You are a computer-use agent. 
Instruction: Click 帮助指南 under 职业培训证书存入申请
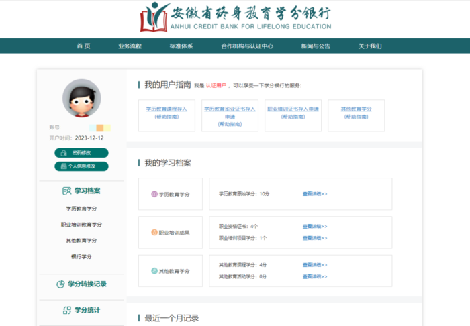coord(293,117)
